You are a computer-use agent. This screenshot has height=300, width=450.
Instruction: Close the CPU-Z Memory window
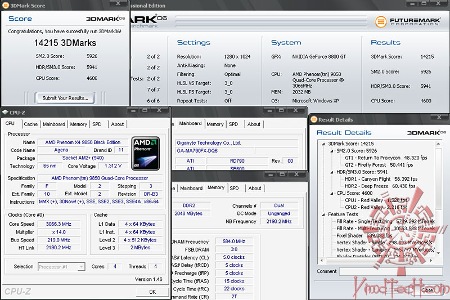coord(296,174)
